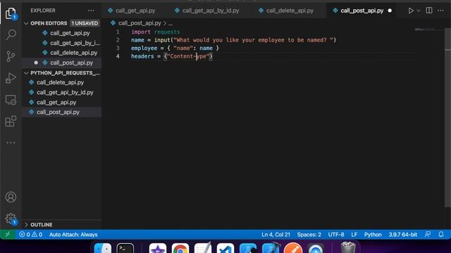Image resolution: width=451 pixels, height=253 pixels.
Task: Run the Python file
Action: pos(411,11)
